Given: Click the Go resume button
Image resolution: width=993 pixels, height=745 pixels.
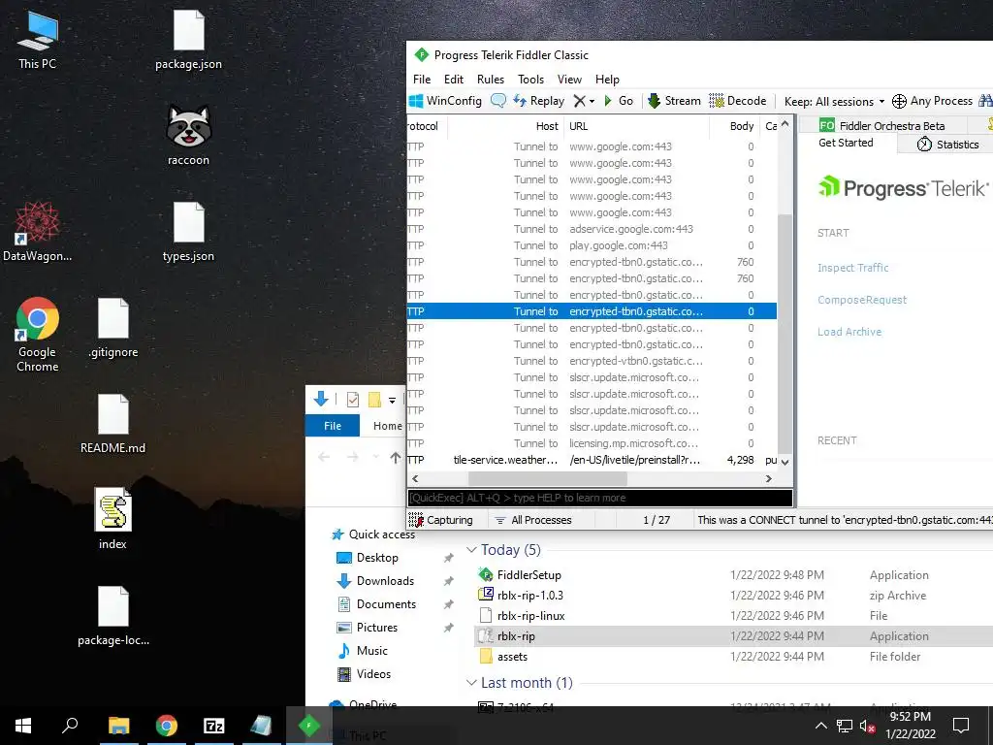Looking at the screenshot, I should point(619,101).
